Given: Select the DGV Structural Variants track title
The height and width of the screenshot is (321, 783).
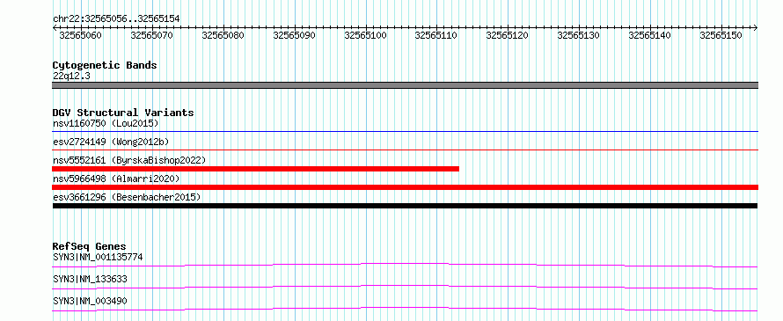Looking at the screenshot, I should point(123,113).
